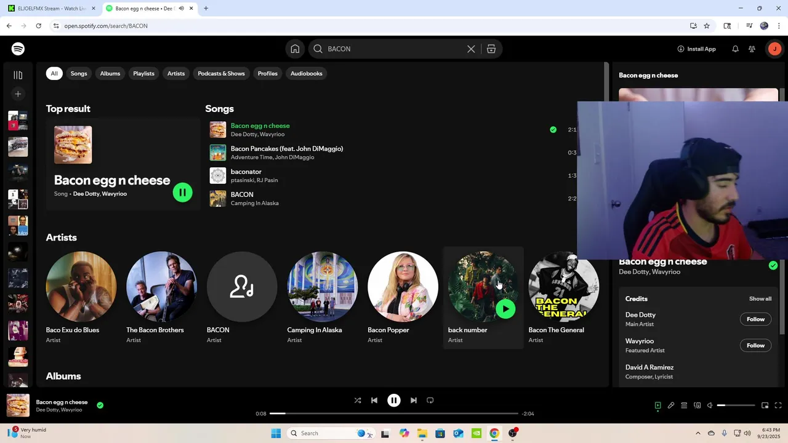Create playlist with plus icon

[18, 94]
